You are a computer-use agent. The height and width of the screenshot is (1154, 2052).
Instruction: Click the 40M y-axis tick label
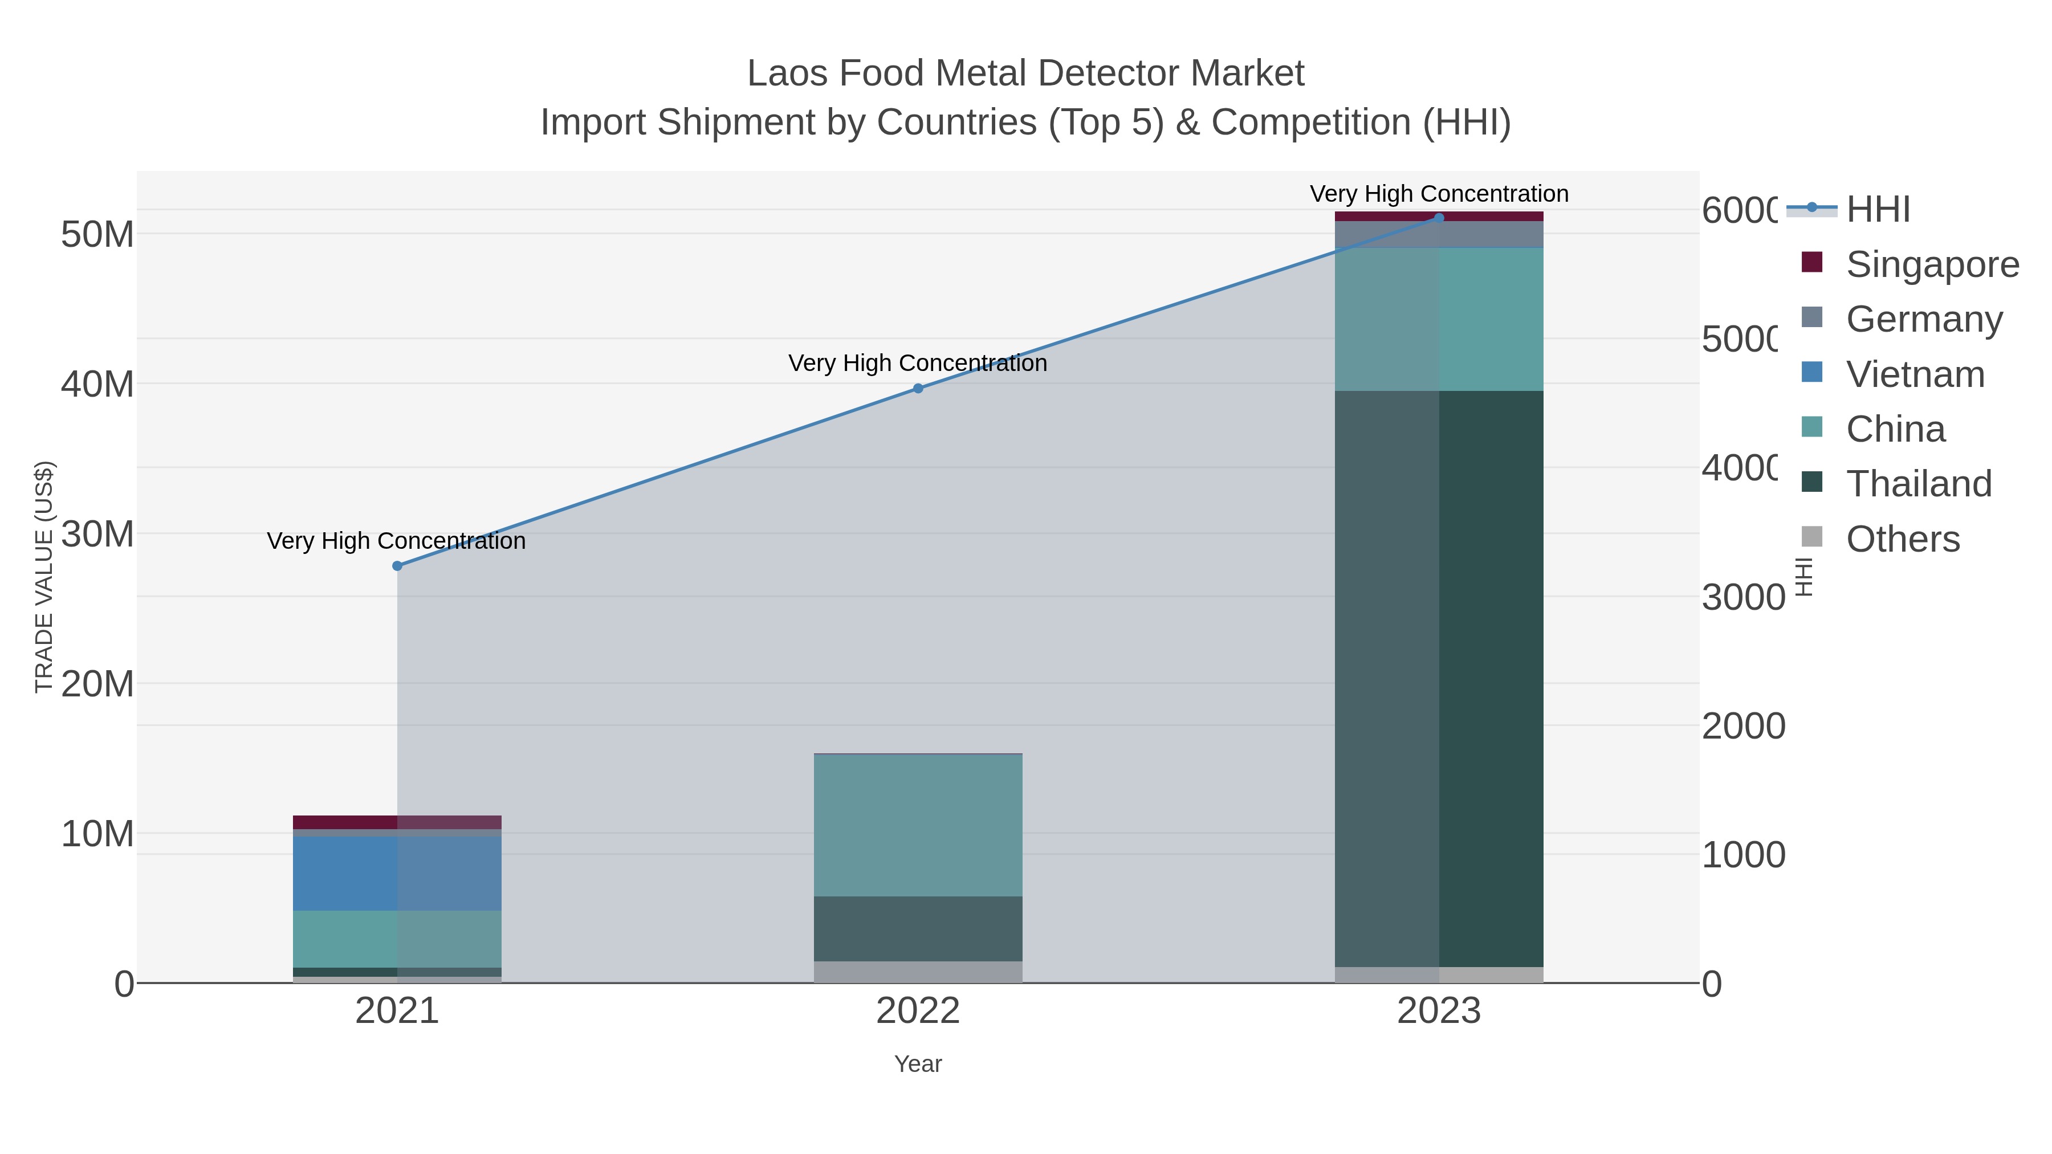97,384
